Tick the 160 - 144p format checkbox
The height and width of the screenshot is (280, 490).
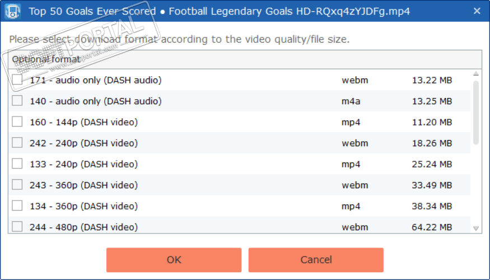click(x=17, y=122)
